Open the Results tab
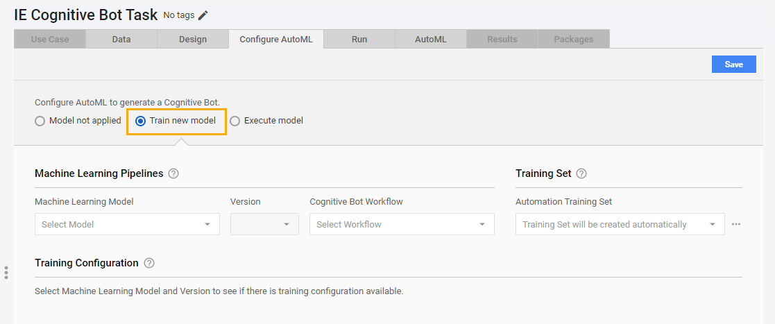Screen dimensions: 775x324 tap(502, 40)
